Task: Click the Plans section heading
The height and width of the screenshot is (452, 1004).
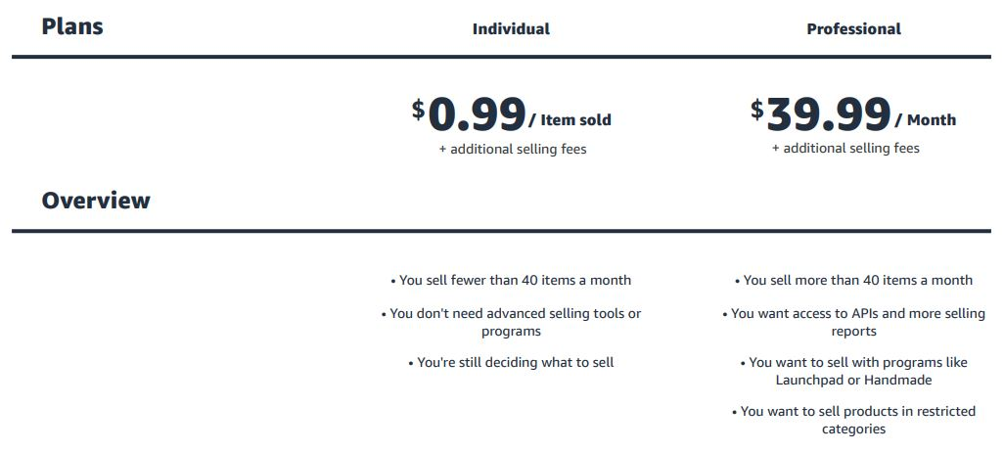Action: pos(72,26)
